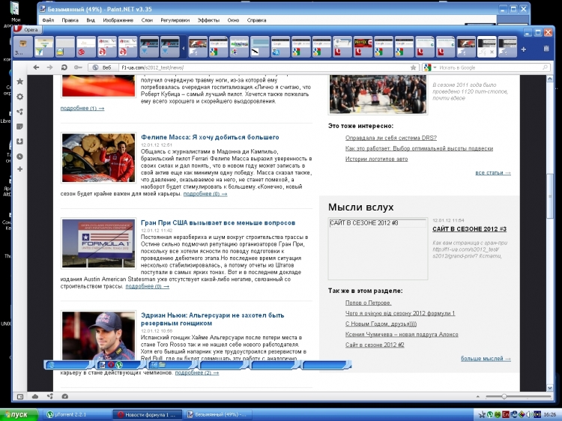Screen dimensions: 562x421
Task: Open the Windows пуск Start button
Action: 19,414
